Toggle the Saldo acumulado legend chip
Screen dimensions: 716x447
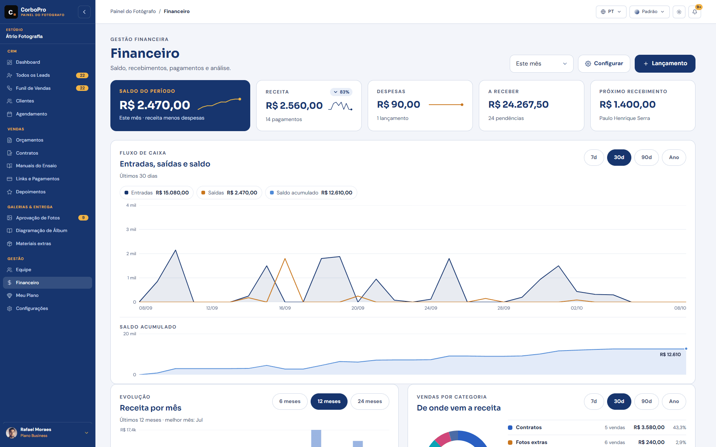click(x=311, y=193)
